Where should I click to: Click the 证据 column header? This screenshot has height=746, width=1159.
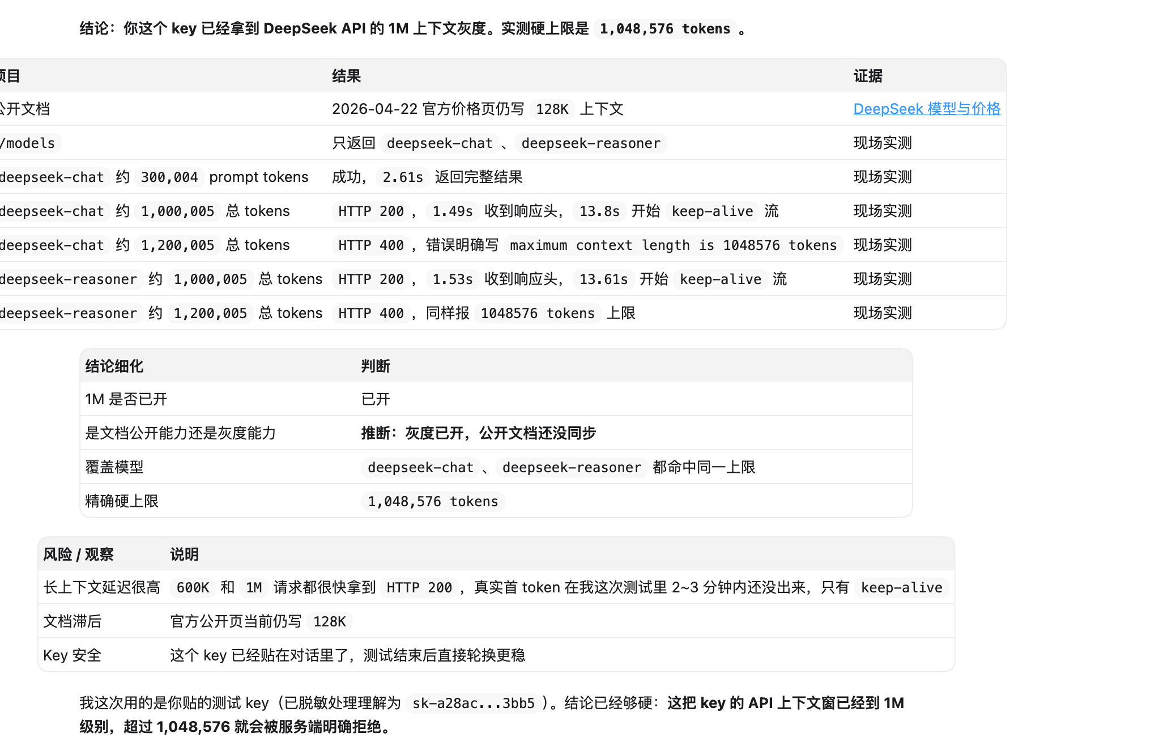coord(868,76)
